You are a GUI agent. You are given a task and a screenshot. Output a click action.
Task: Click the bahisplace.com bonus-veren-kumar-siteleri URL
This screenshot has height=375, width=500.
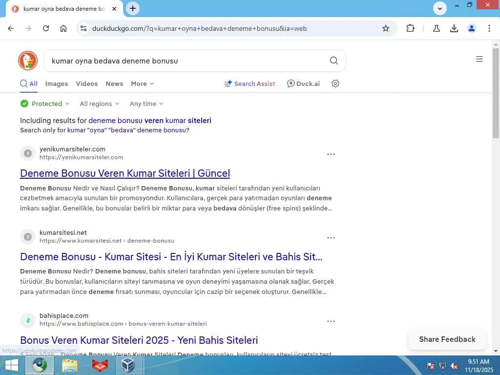123,324
